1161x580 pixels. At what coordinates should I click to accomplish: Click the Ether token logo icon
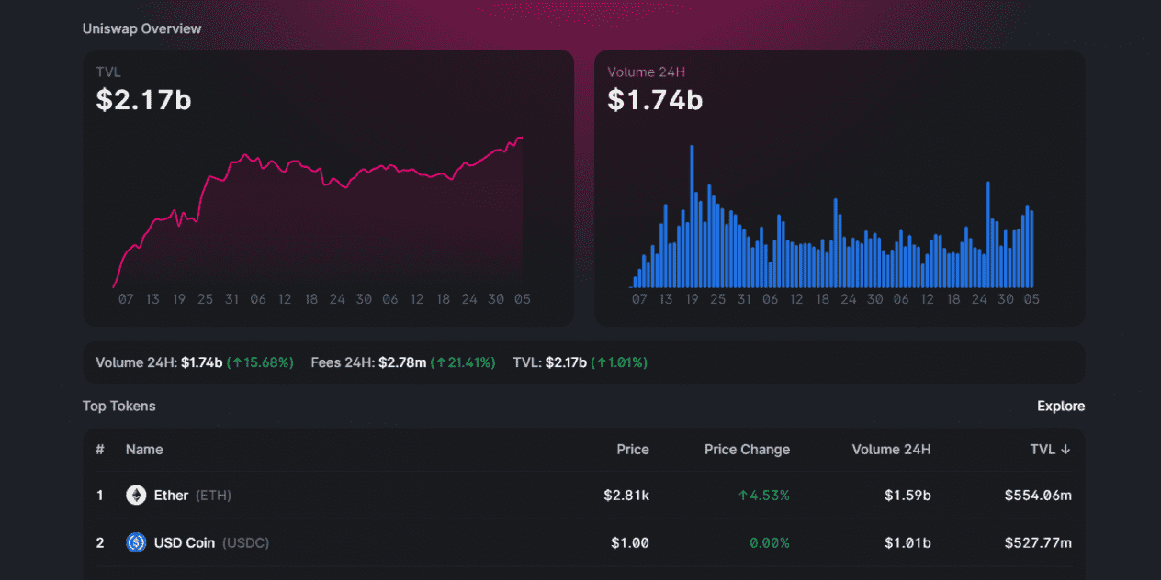coord(136,496)
